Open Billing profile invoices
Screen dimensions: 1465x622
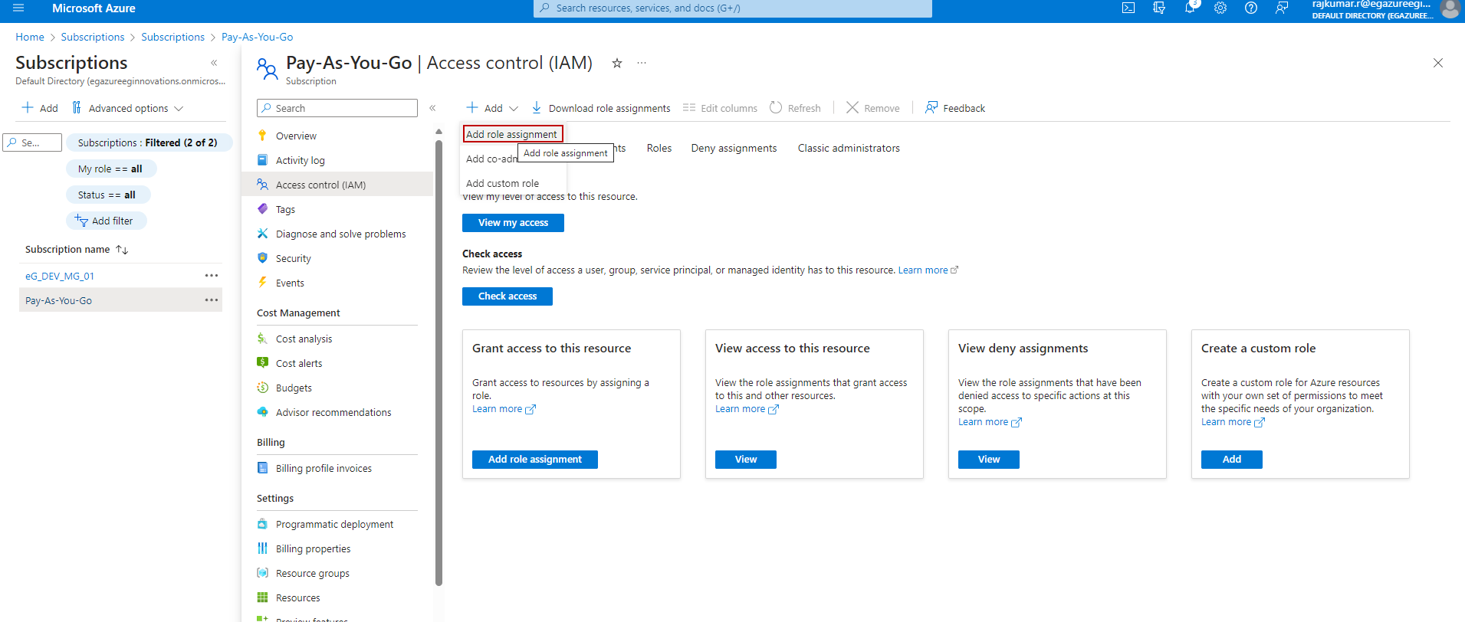coord(324,468)
